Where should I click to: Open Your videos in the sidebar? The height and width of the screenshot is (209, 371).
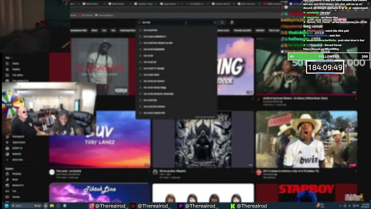pyautogui.click(x=17, y=75)
